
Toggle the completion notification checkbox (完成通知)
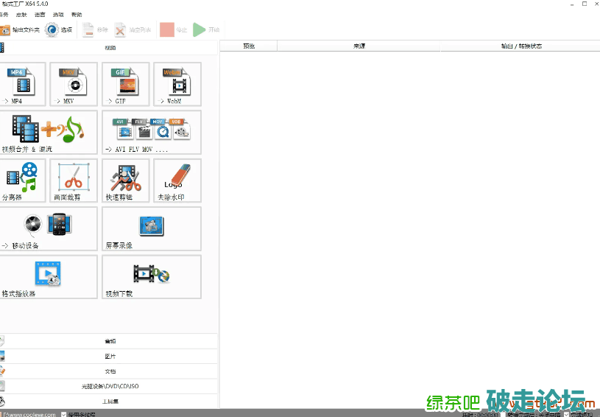tap(565, 414)
